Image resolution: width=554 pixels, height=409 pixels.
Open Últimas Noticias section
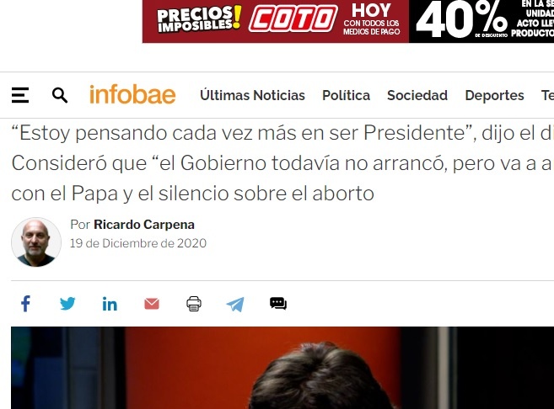coord(252,96)
